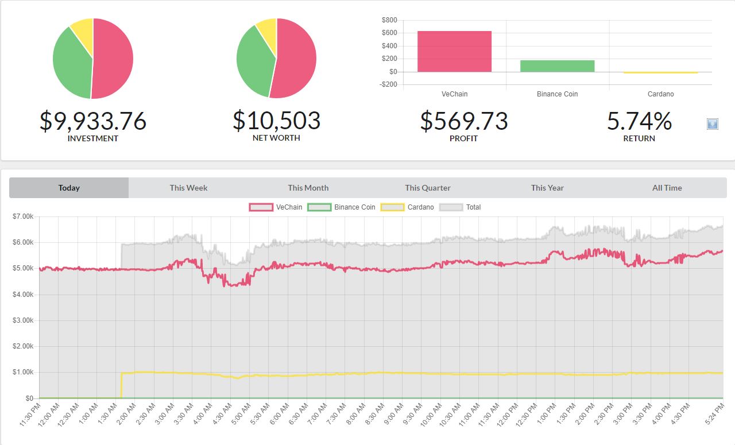
Task: Click the small blue icon beside Return
Action: tap(713, 124)
